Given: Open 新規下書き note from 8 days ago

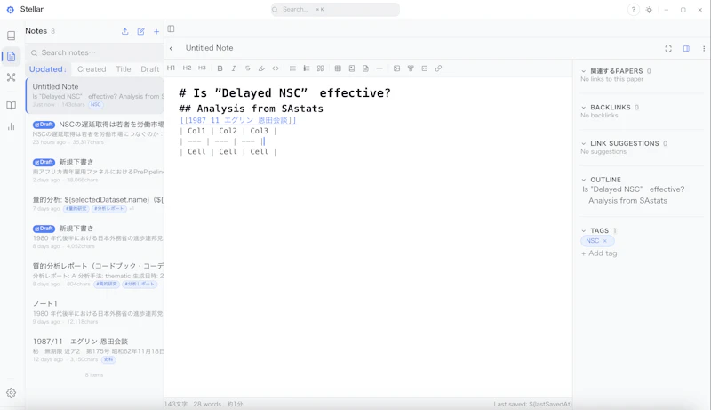Looking at the screenshot, I should point(95,237).
